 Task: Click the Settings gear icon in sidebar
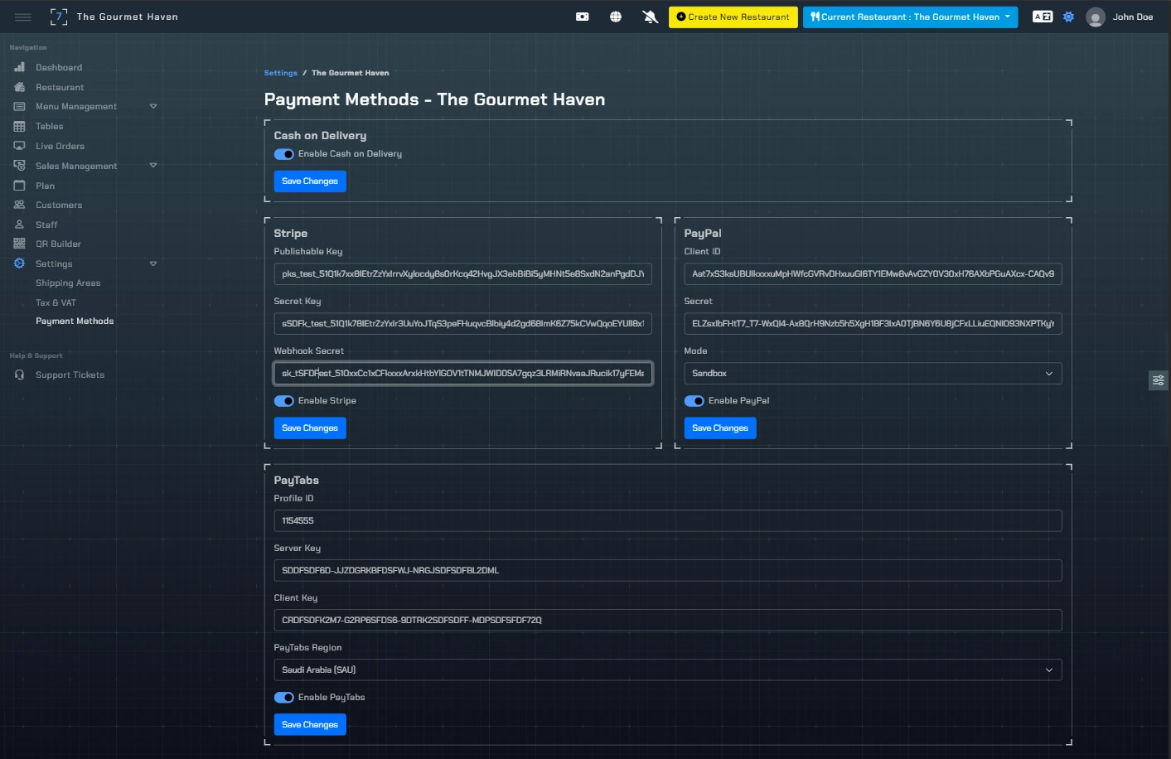tap(19, 263)
